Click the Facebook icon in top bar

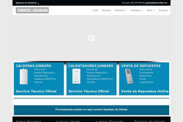[38, 4]
